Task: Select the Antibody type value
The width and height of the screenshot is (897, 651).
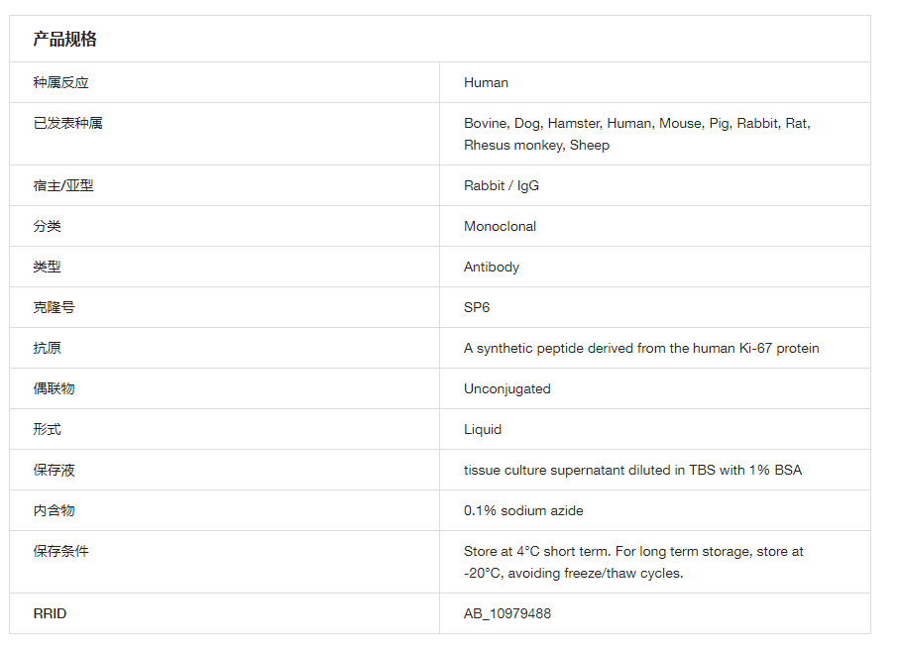Action: click(492, 267)
